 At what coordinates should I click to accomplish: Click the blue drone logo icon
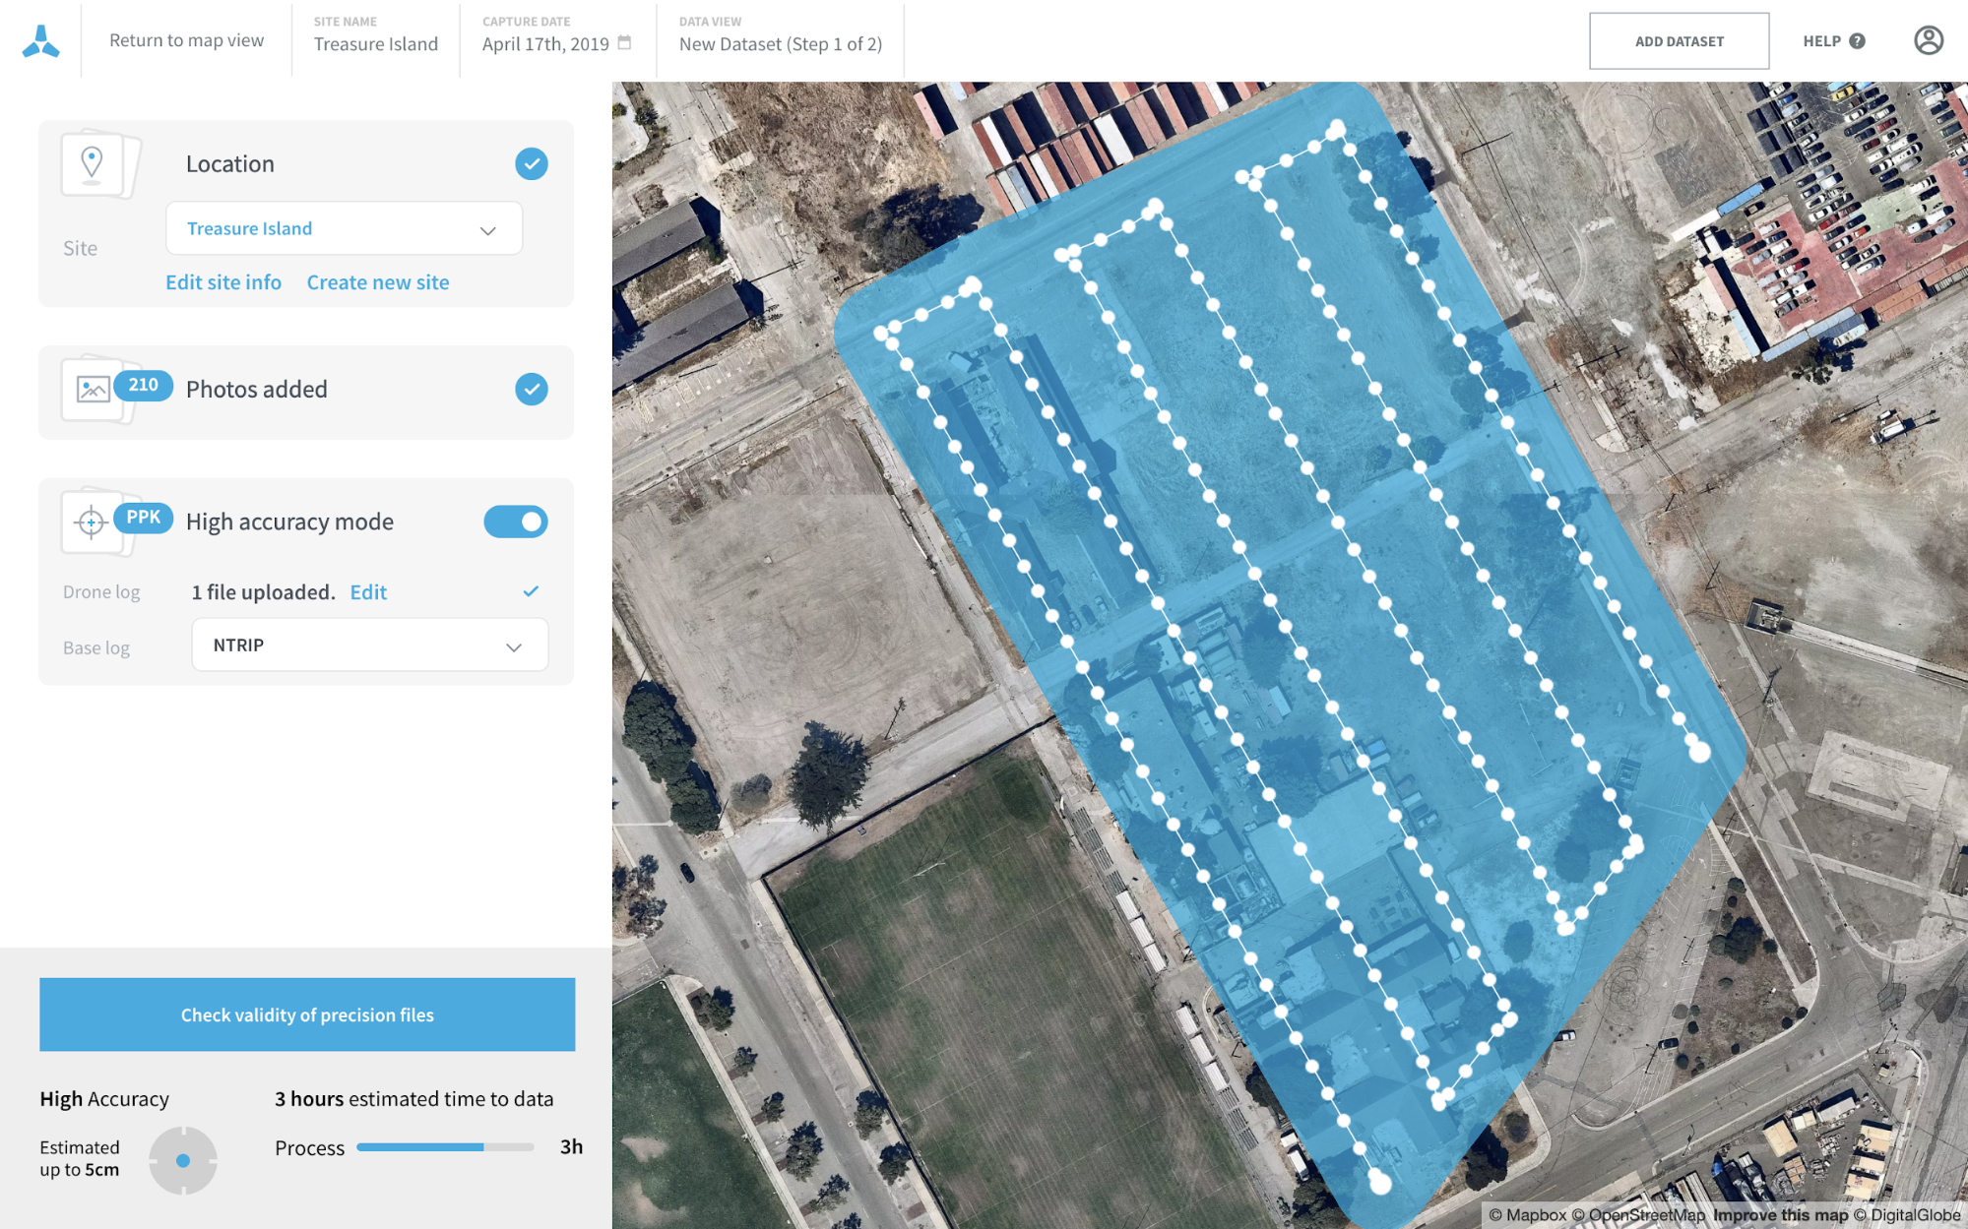pos(40,41)
